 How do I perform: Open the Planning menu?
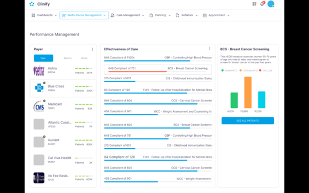[x=160, y=15]
